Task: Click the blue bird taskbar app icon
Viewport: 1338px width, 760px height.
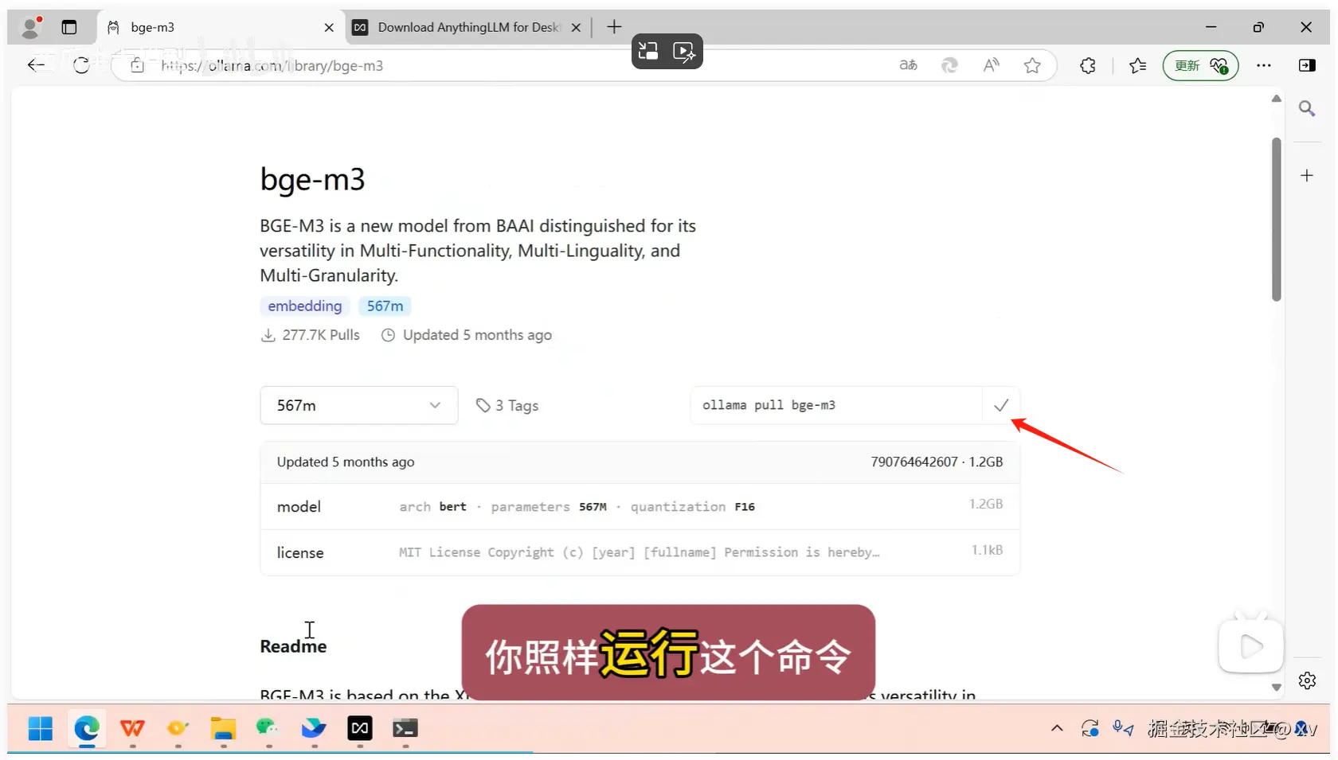Action: pos(314,728)
